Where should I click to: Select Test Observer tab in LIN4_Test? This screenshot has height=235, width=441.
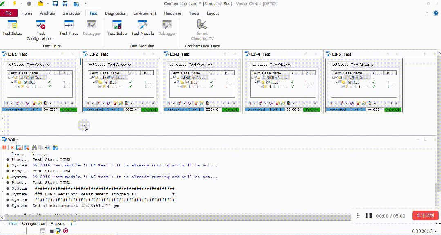coord(281,65)
